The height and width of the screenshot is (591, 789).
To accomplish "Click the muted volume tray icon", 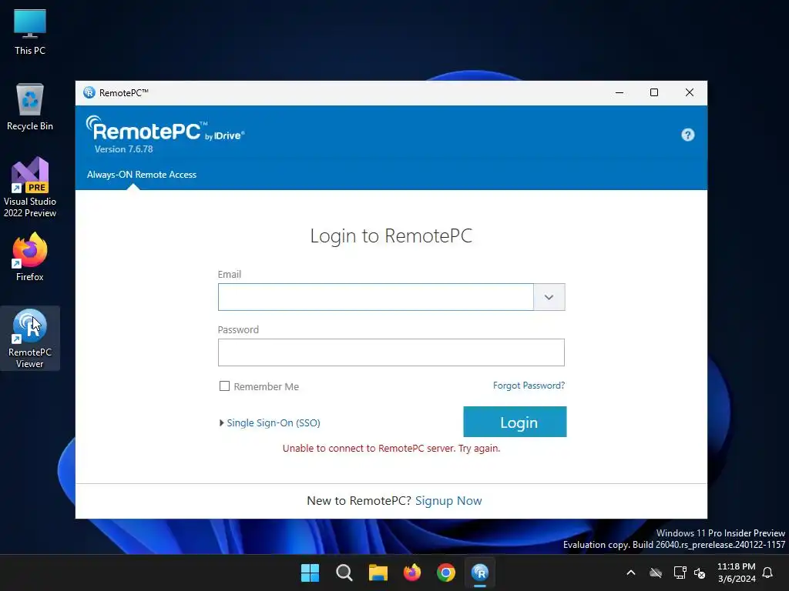I will pos(700,573).
